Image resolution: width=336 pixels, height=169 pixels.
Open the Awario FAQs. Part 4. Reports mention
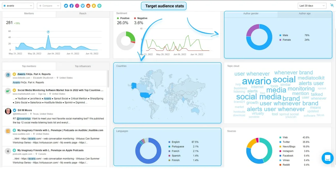point(34,74)
